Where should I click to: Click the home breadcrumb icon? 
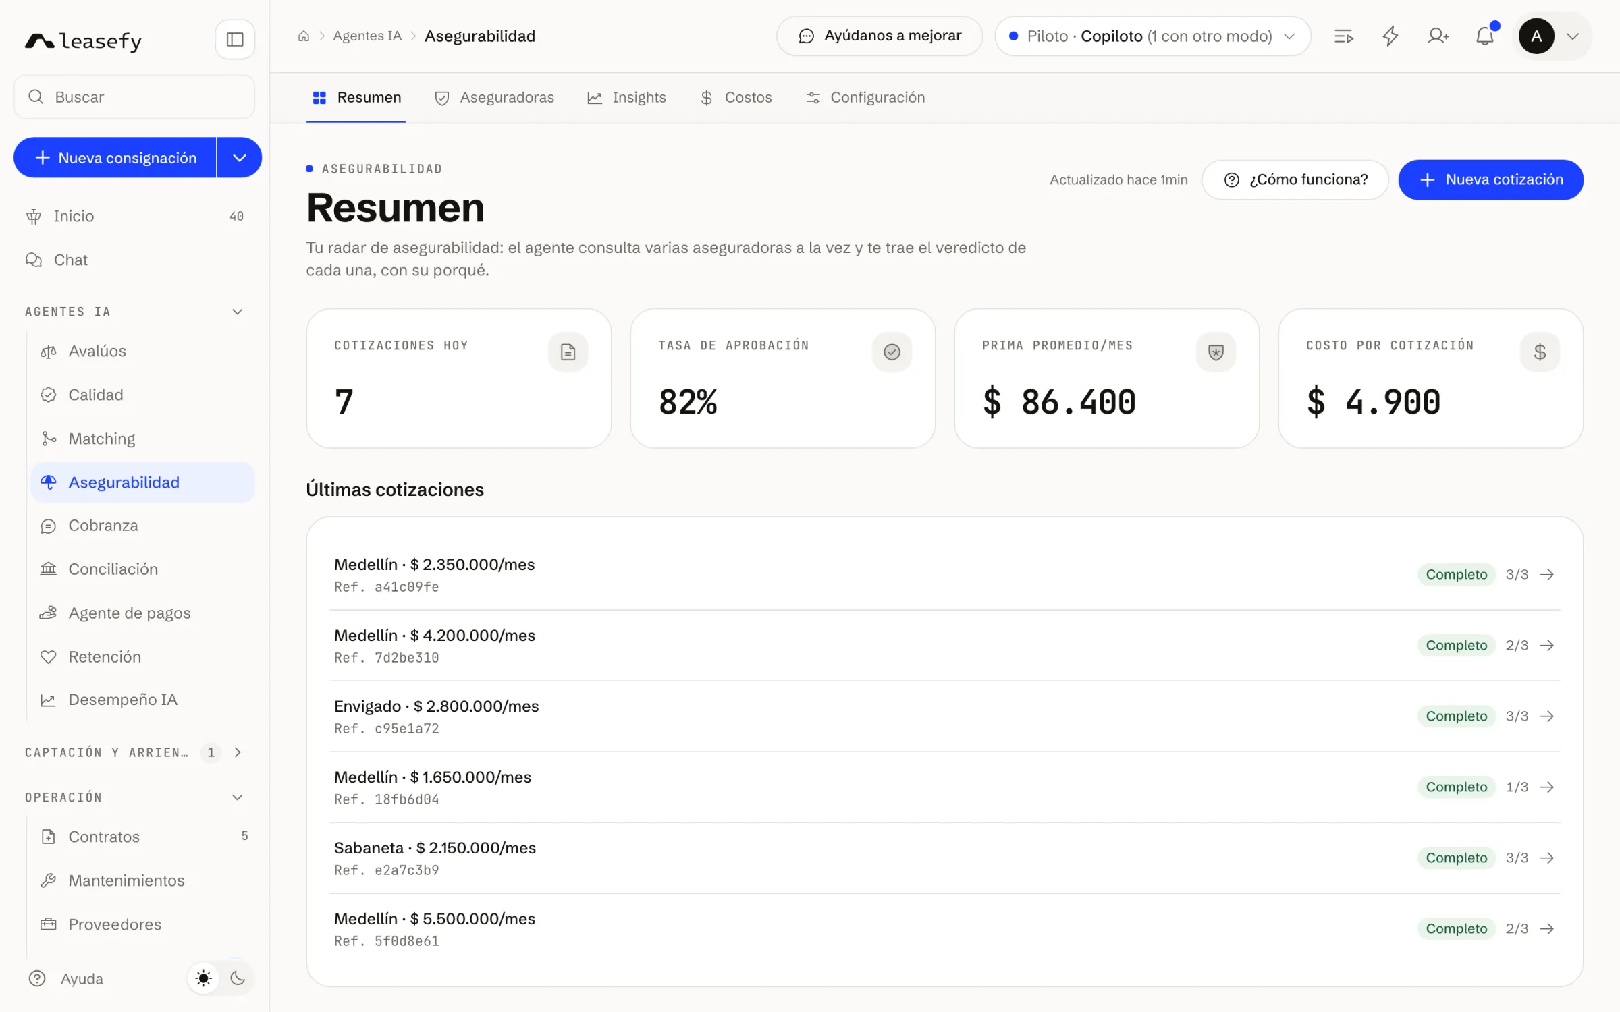click(x=304, y=36)
